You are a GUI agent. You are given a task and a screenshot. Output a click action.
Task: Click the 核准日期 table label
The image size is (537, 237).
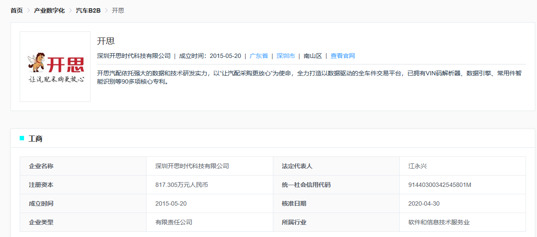click(x=294, y=203)
